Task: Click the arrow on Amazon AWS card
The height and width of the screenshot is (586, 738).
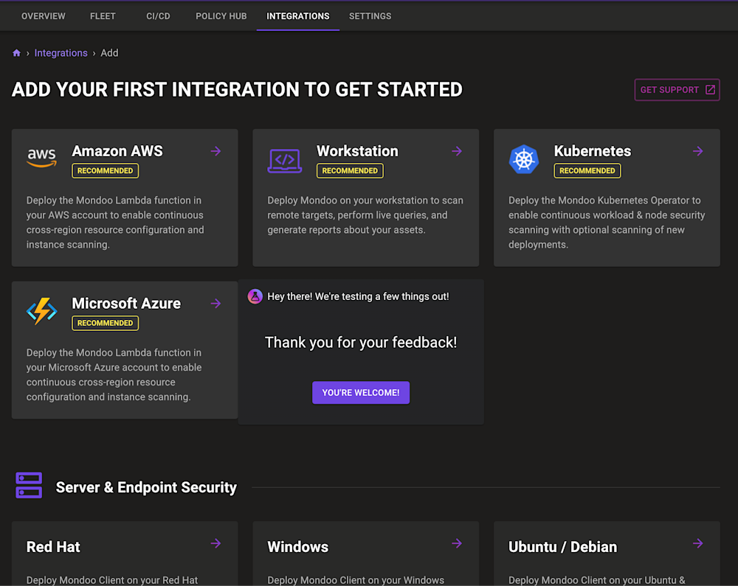Action: pos(216,151)
